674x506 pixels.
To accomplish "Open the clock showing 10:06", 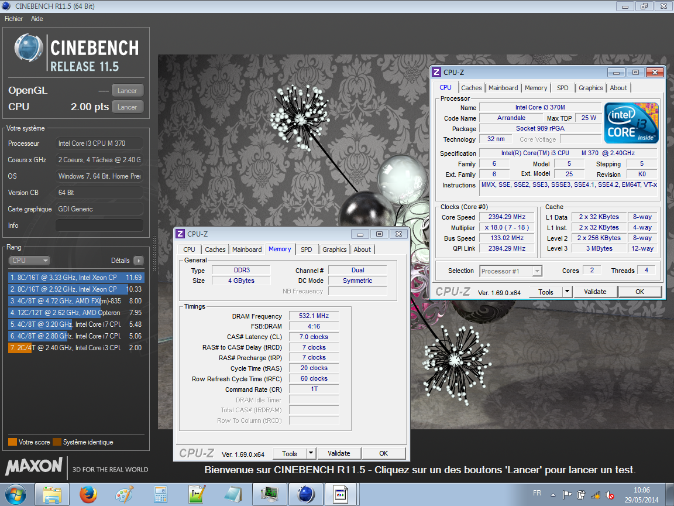I will pos(642,495).
